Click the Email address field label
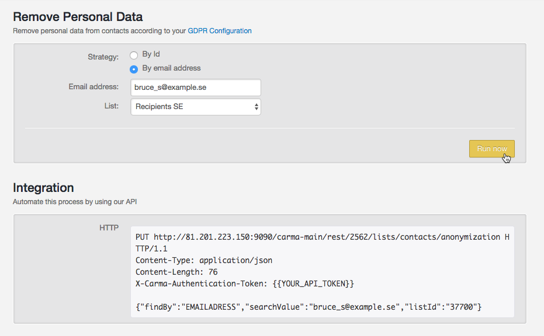This screenshot has width=544, height=336. (93, 86)
